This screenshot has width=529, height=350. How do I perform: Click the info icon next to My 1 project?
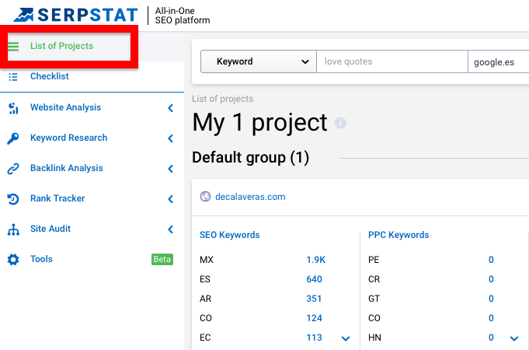340,124
